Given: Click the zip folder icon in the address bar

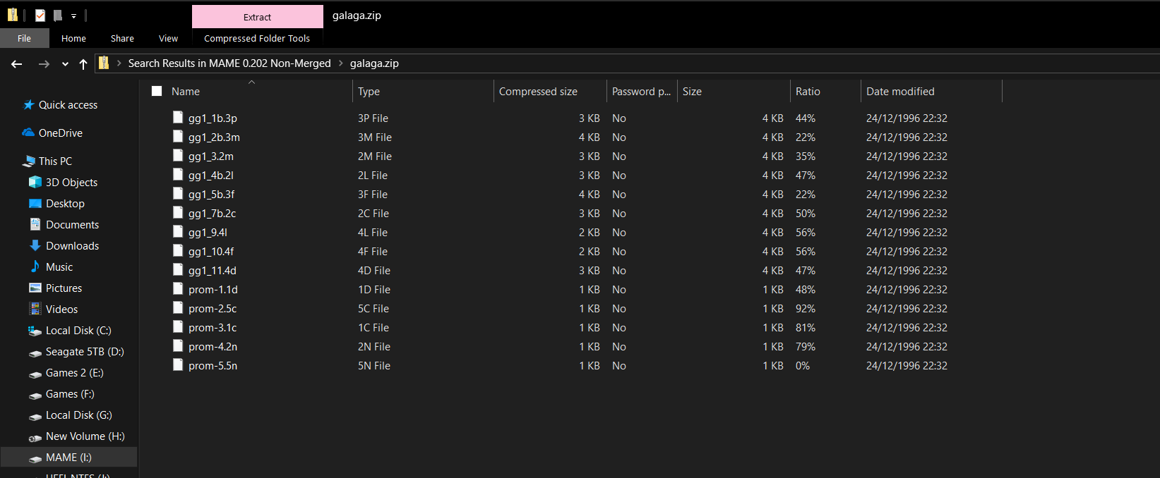Looking at the screenshot, I should pyautogui.click(x=104, y=63).
